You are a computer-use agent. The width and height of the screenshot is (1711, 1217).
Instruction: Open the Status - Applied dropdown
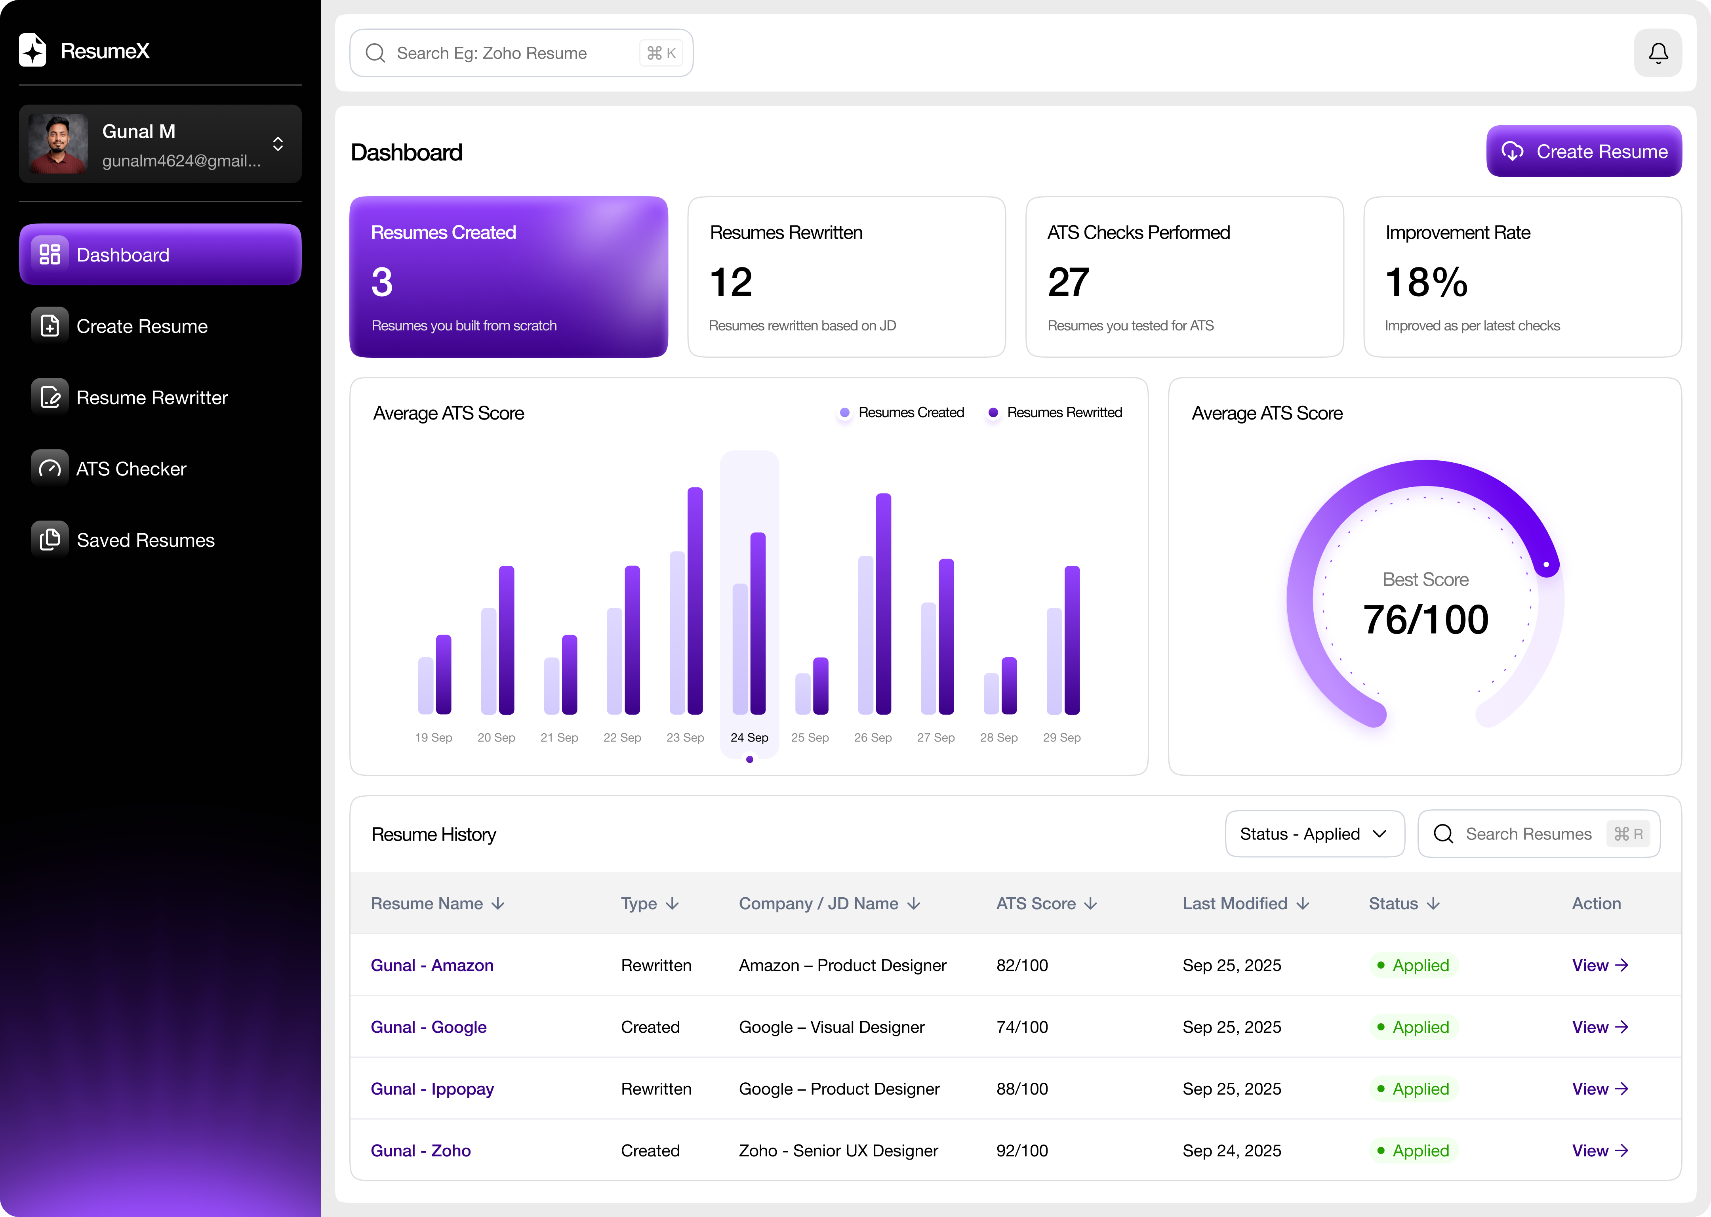(x=1314, y=834)
